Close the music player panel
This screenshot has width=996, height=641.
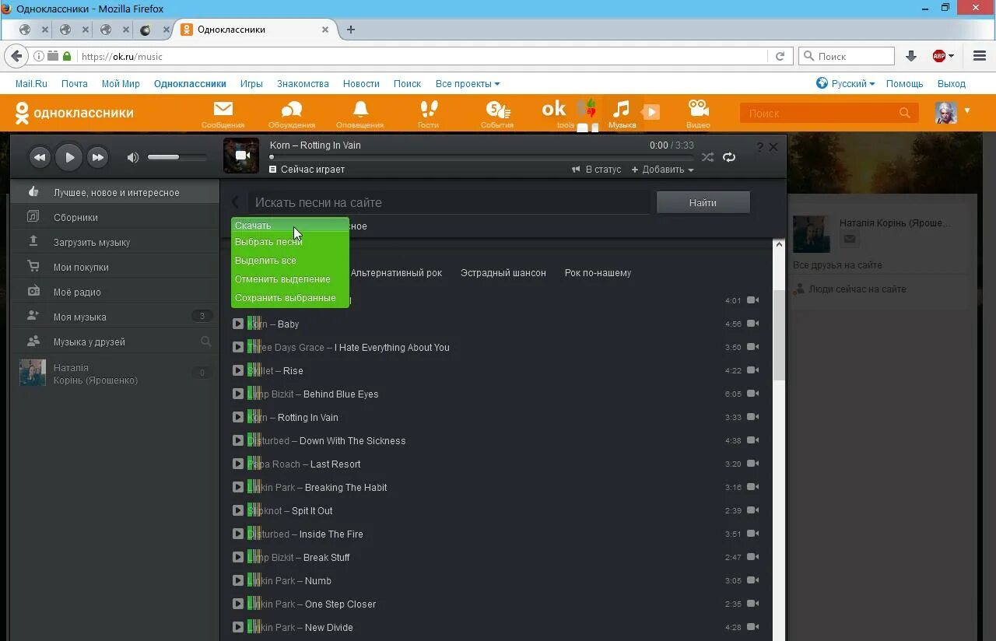pyautogui.click(x=773, y=147)
